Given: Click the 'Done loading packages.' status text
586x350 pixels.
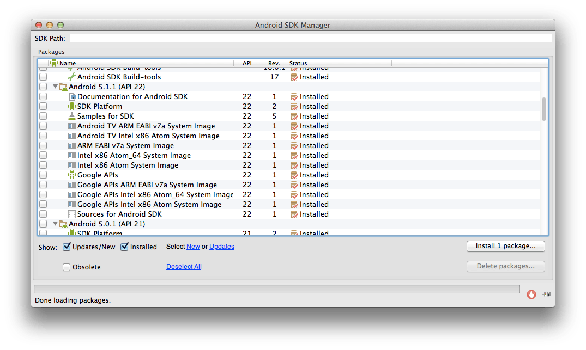Looking at the screenshot, I should pyautogui.click(x=73, y=300).
